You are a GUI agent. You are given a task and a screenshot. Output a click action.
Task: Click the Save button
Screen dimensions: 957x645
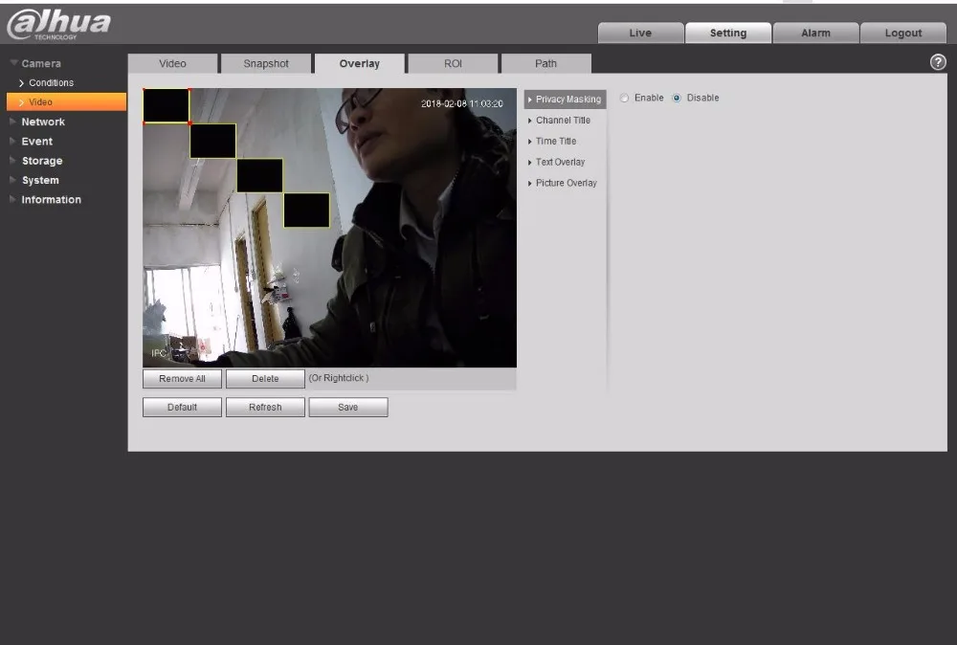[x=348, y=408]
